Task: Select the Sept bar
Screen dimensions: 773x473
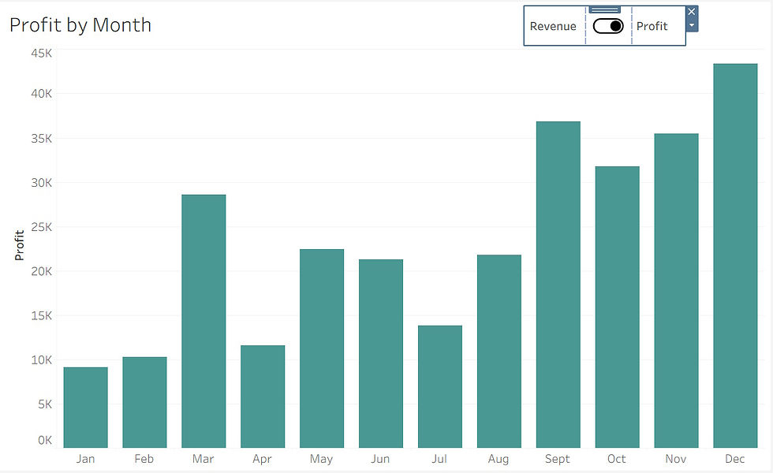Action: pyautogui.click(x=558, y=285)
